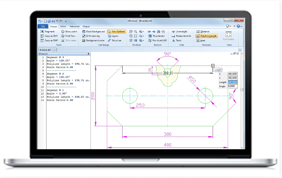Viewport: 282px width, 178px height.
Task: Disable the Polyline Length measure mode
Action: (206, 36)
